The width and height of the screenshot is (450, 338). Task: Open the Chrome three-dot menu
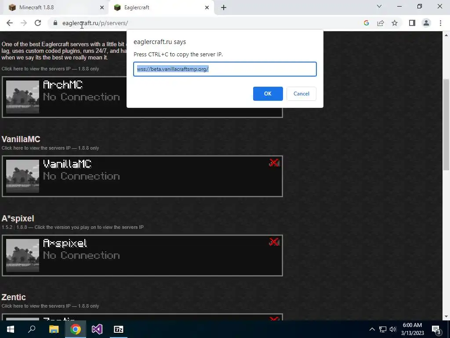coord(440,23)
